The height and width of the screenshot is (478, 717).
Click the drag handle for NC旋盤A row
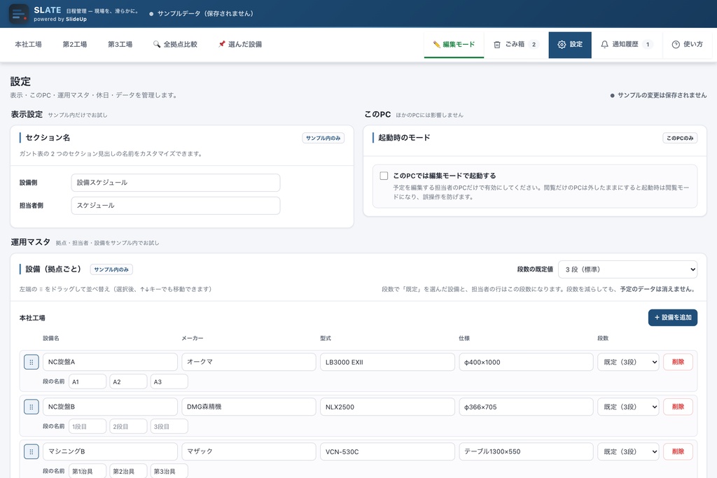pos(31,362)
